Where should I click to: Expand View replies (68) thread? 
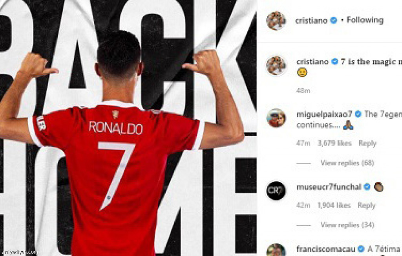[347, 163]
